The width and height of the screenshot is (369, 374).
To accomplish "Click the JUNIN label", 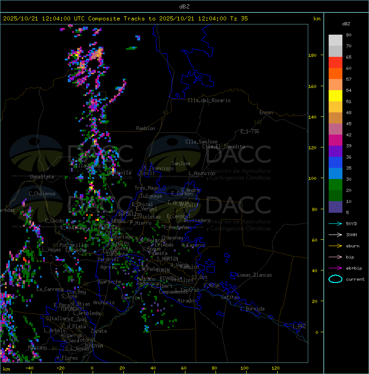I will click(x=163, y=270).
